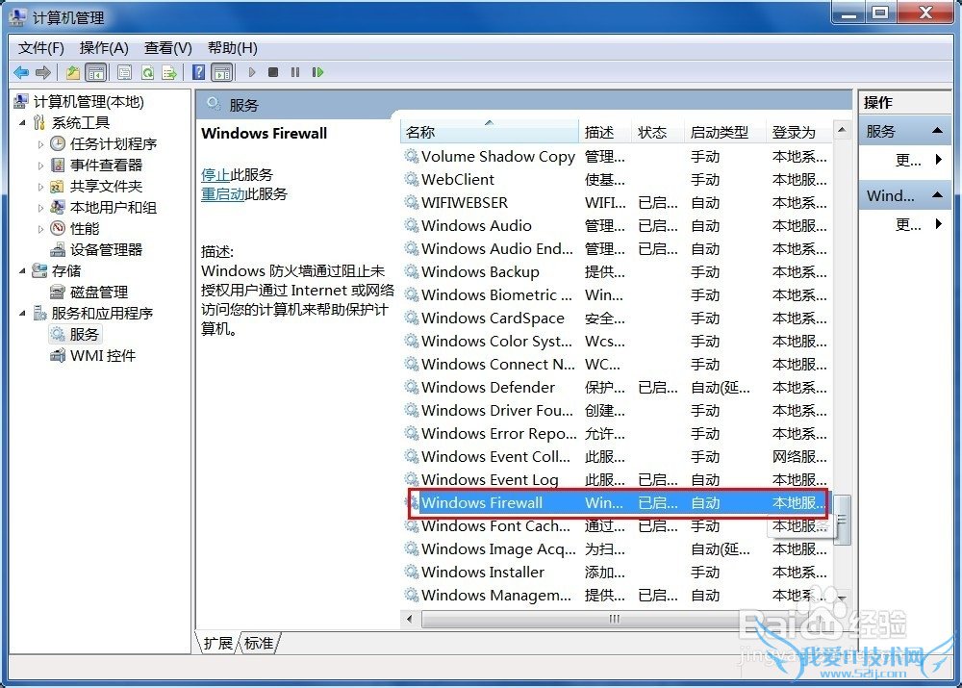
Task: Click the Help question mark icon
Action: coord(199,72)
